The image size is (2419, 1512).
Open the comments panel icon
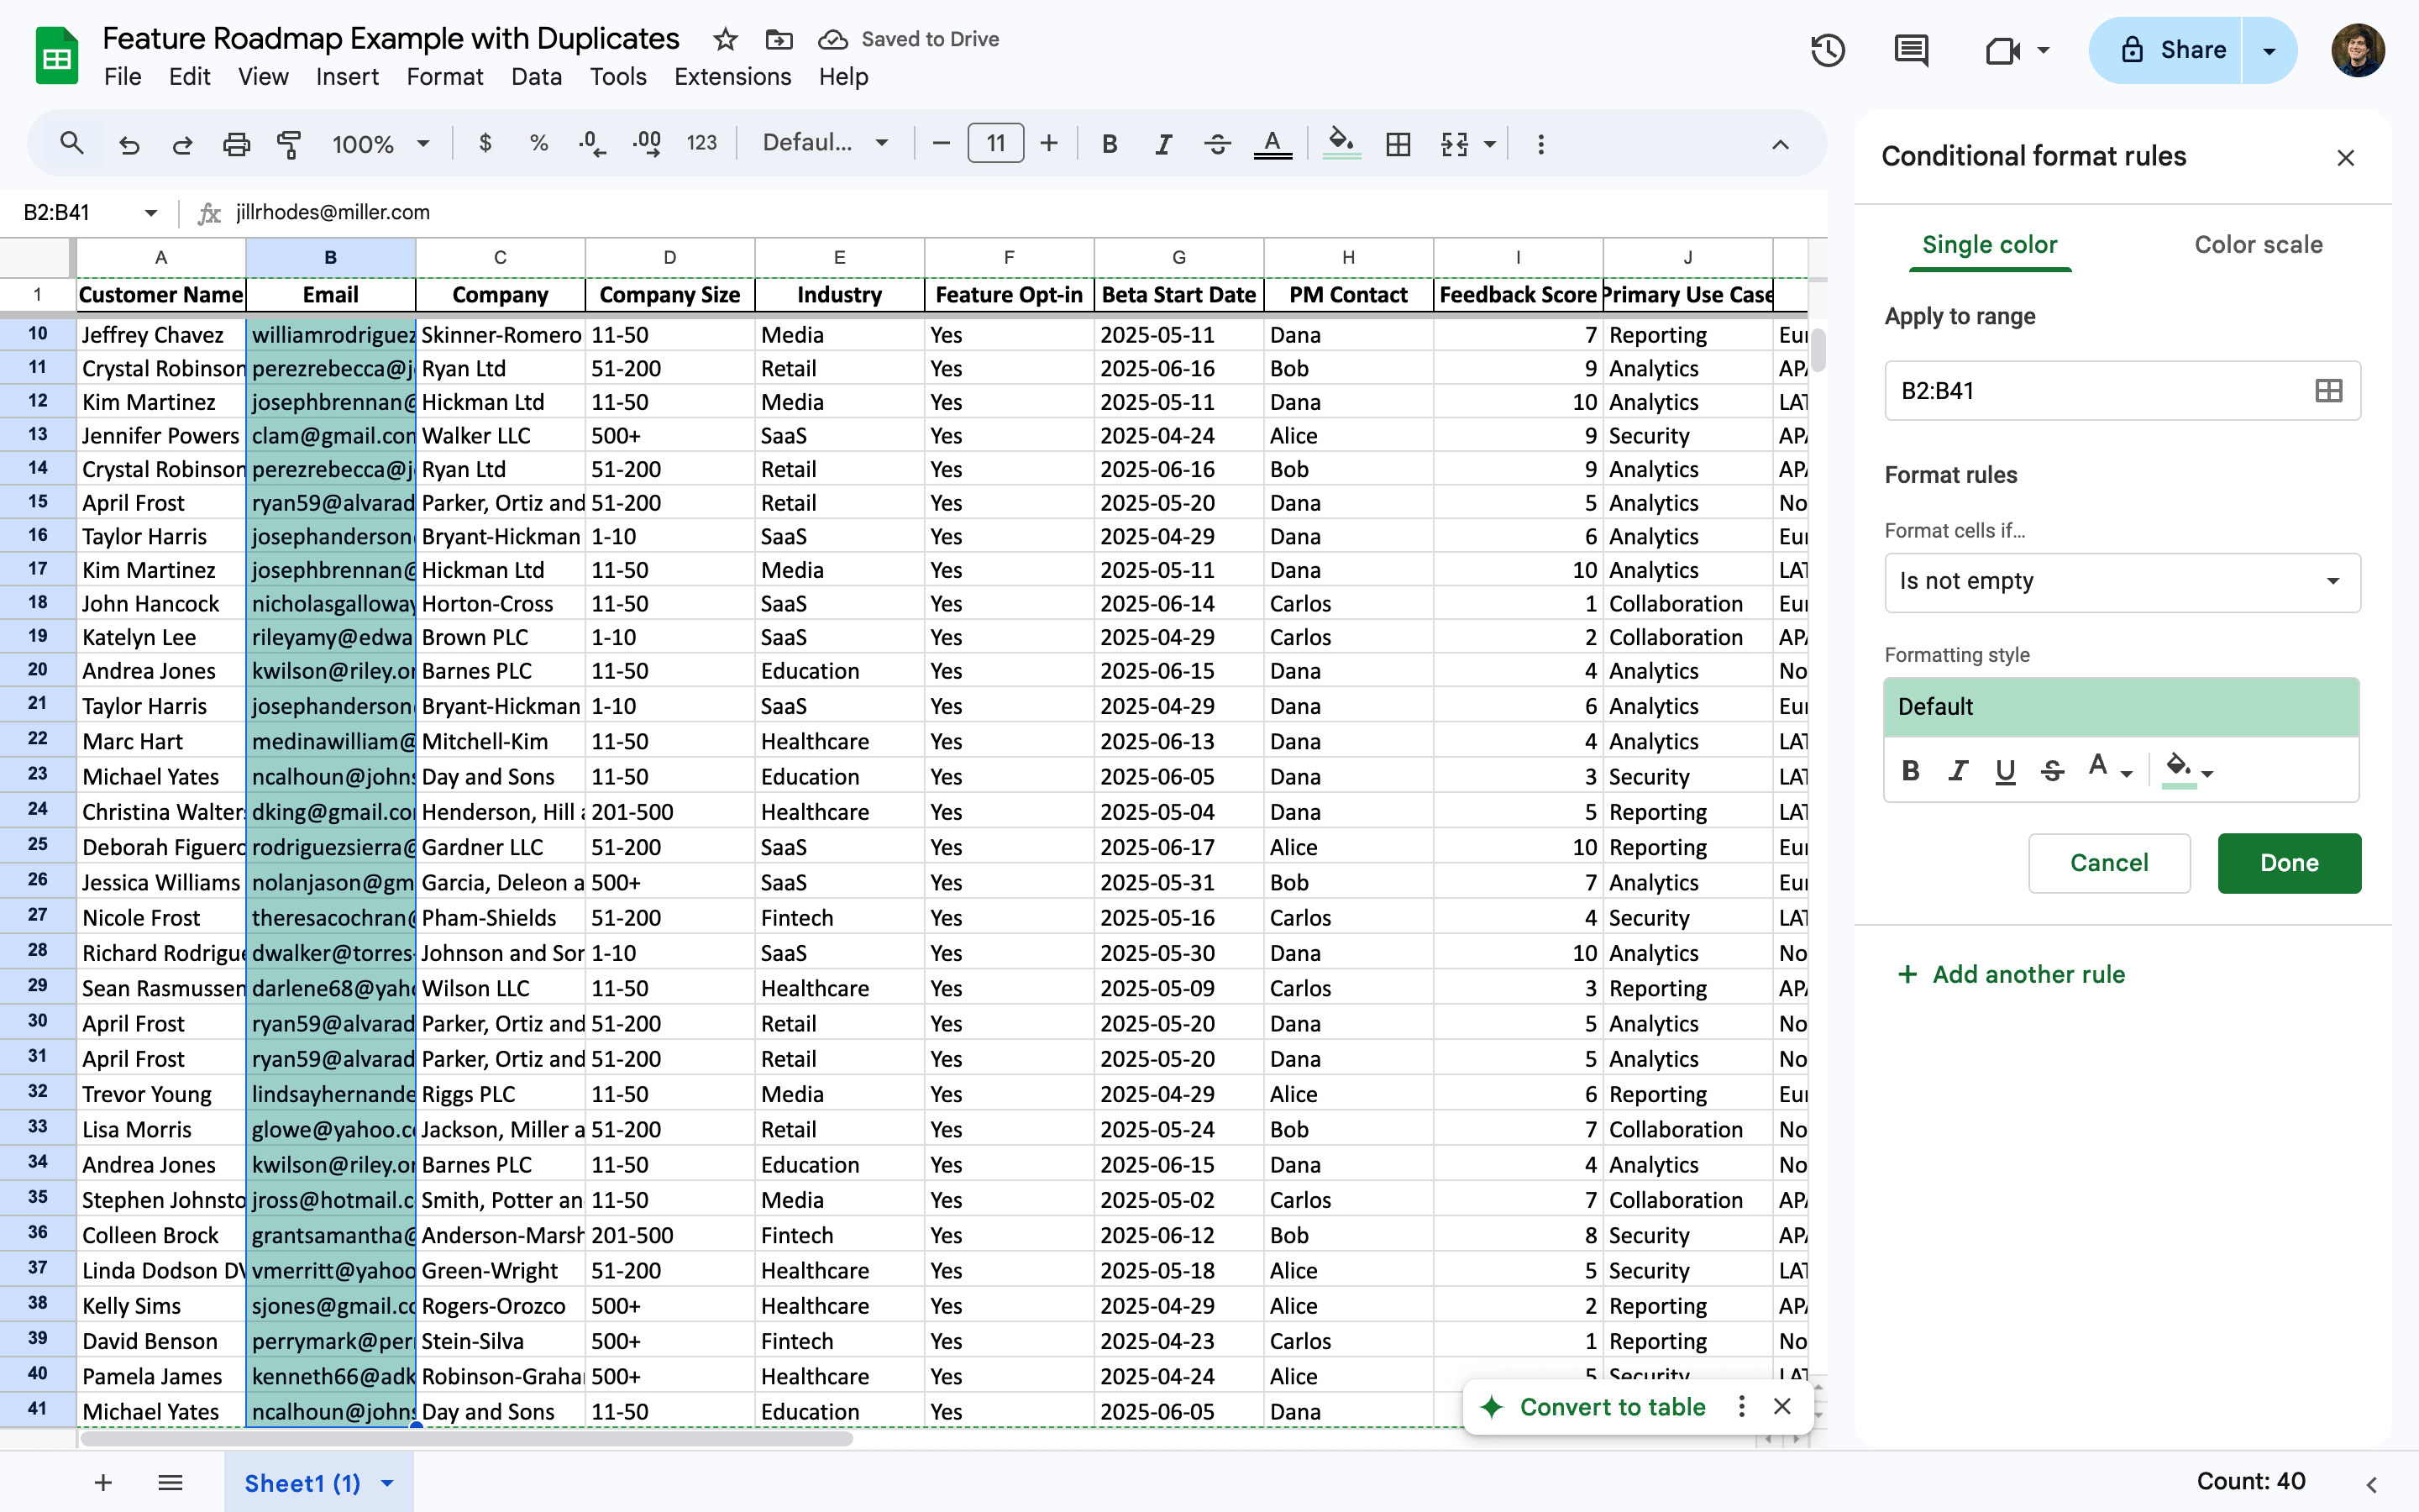(x=1911, y=50)
